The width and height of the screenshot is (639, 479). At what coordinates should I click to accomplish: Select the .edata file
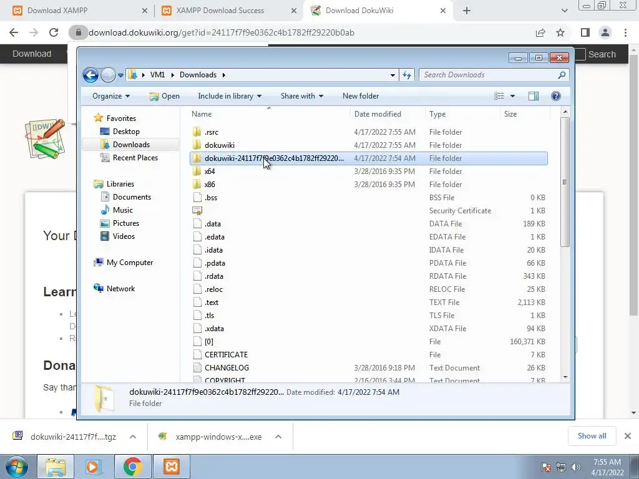368,236
